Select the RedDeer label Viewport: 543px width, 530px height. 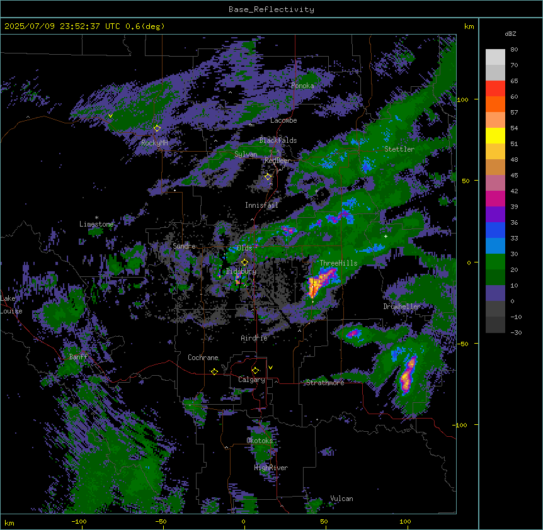(x=277, y=161)
